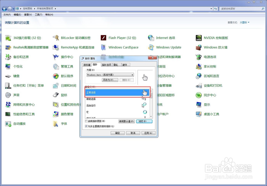Open 文件(F) menu
The image size is (267, 186).
point(7,15)
